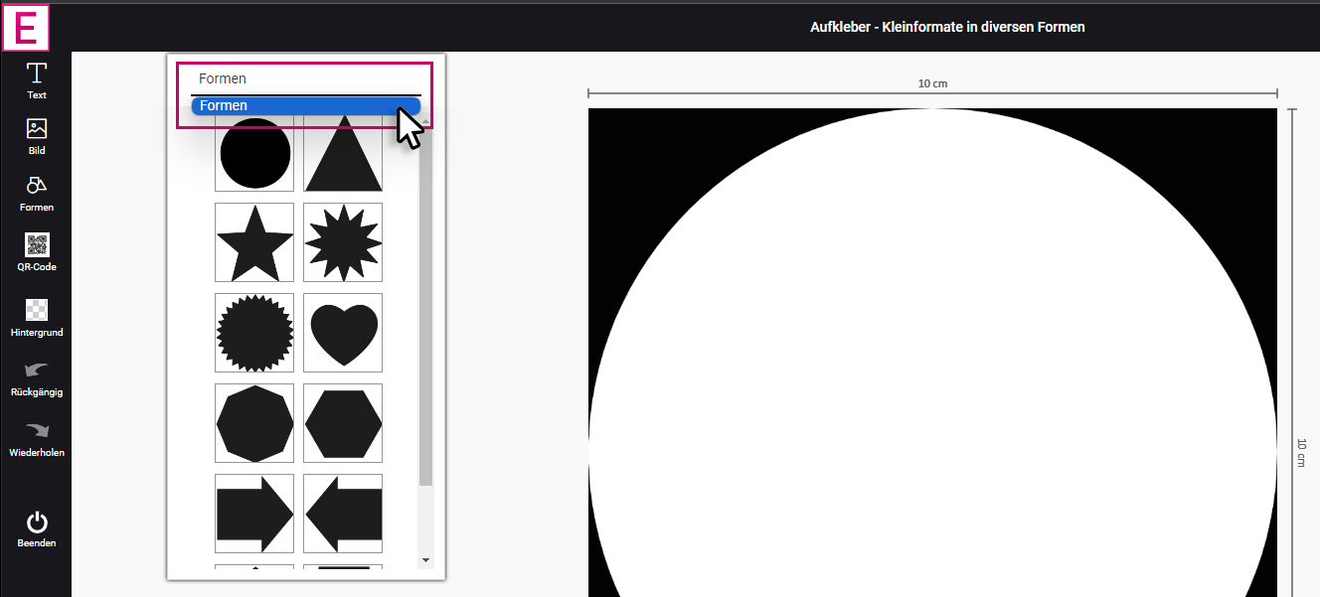The image size is (1320, 597).
Task: Insert the right-pointing arrow shape
Action: pyautogui.click(x=254, y=514)
